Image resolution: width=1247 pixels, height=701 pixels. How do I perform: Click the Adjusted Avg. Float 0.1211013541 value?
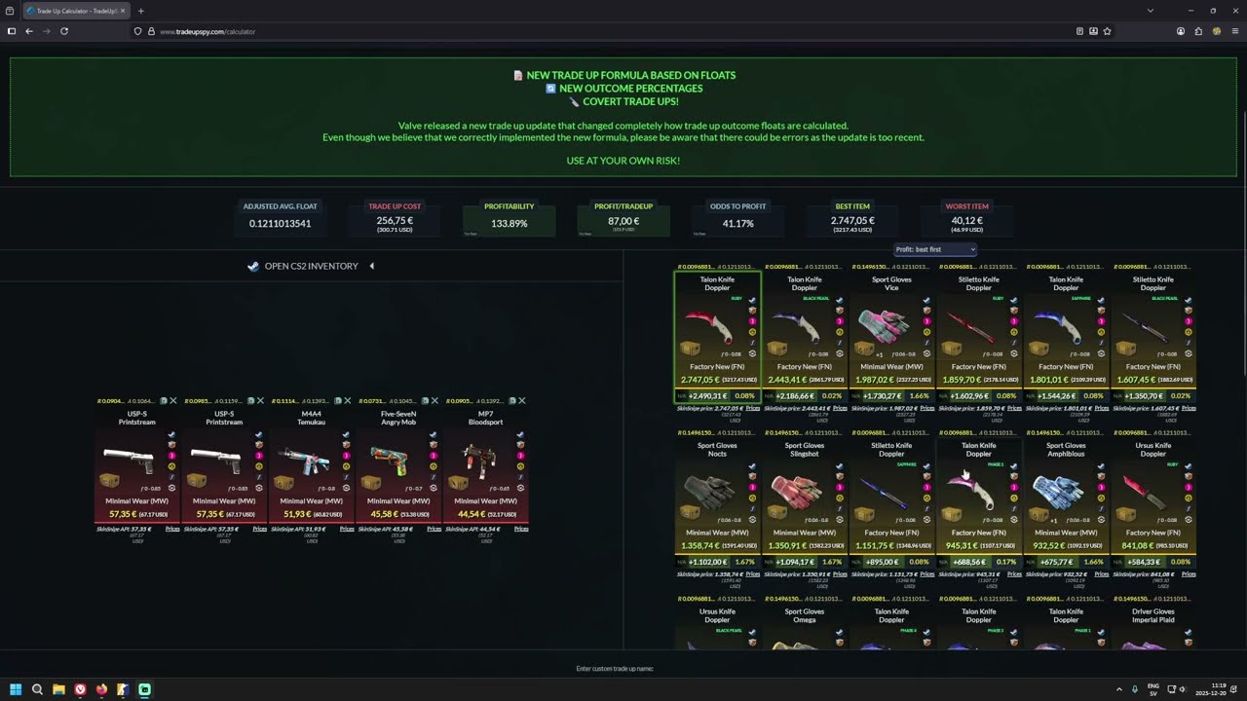coord(280,224)
